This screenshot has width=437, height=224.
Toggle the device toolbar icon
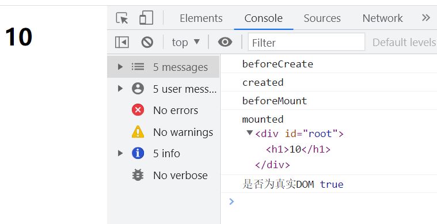146,18
